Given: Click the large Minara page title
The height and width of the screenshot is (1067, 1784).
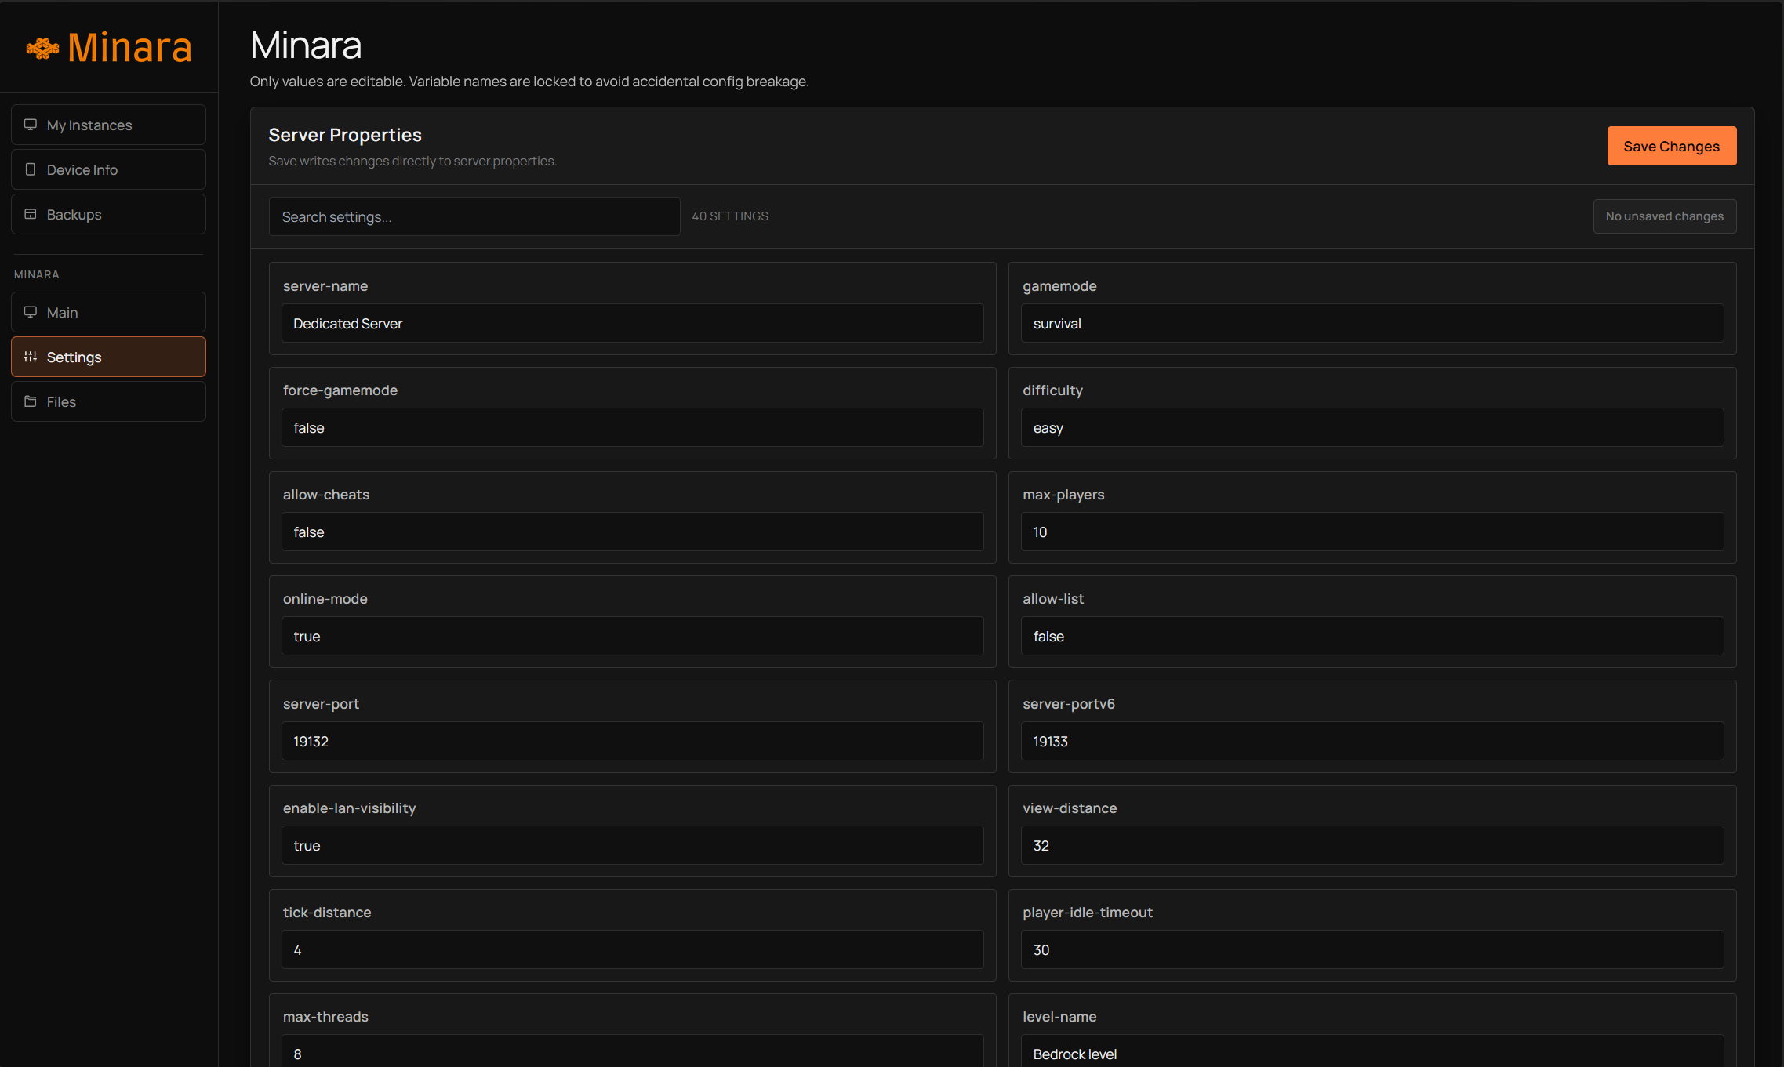Looking at the screenshot, I should pyautogui.click(x=306, y=45).
